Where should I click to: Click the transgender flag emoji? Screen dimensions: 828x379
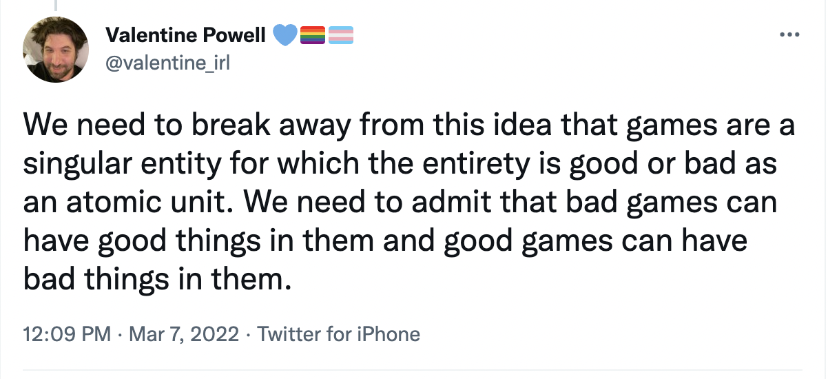tap(340, 35)
